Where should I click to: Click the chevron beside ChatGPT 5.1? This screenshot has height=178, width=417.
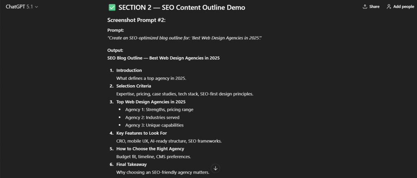[x=37, y=7]
